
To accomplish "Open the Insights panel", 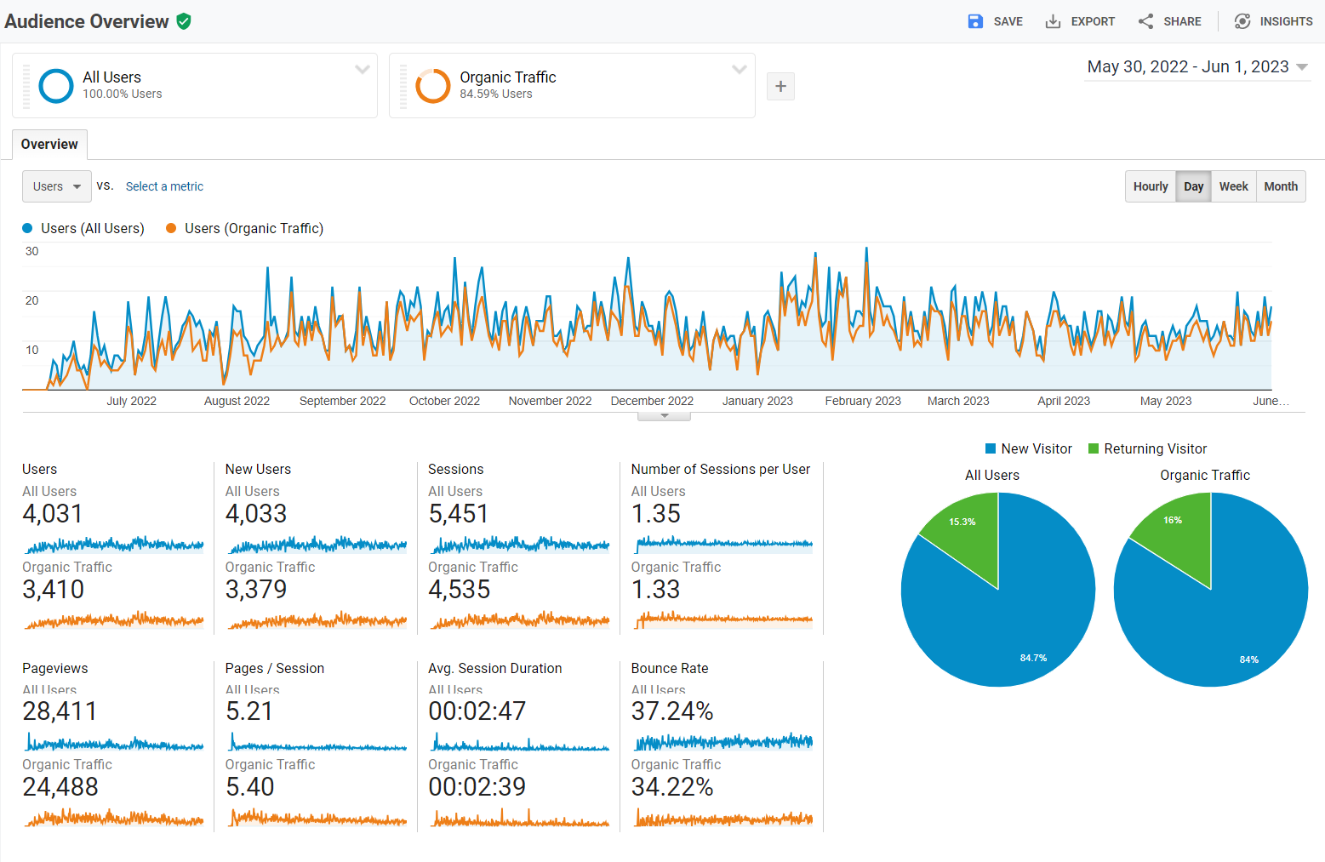I will (x=1273, y=21).
